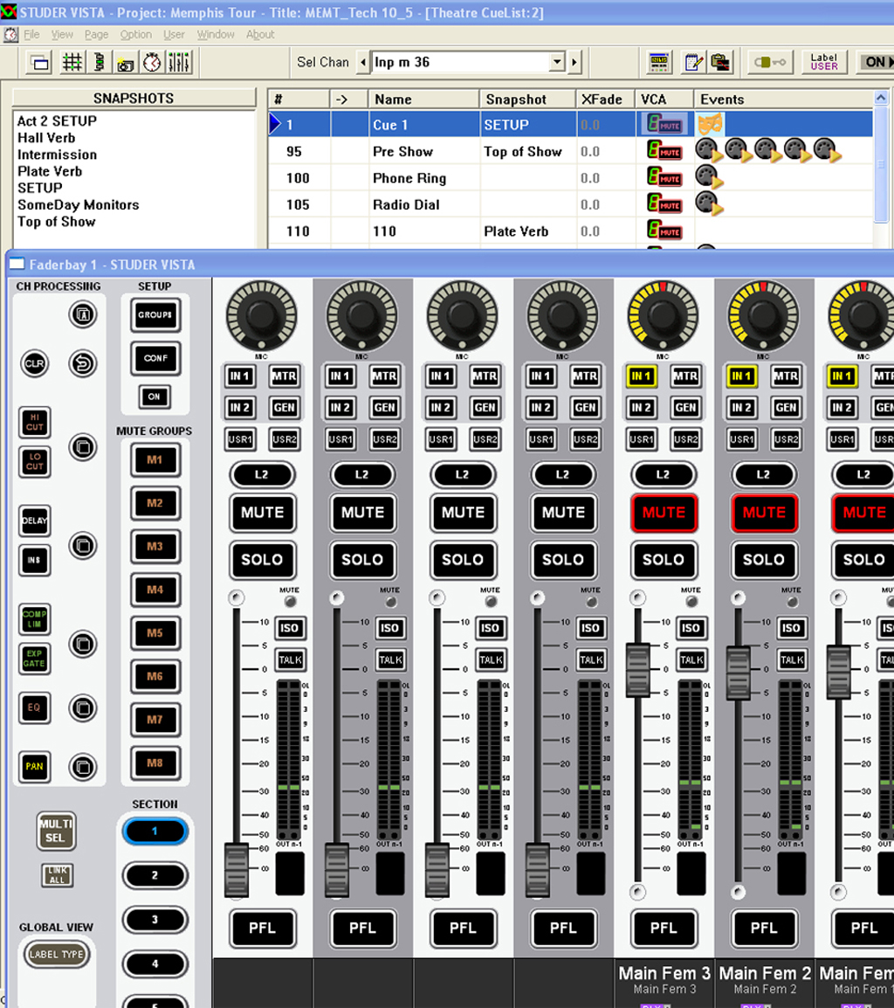Open the Page menu

tap(96, 35)
